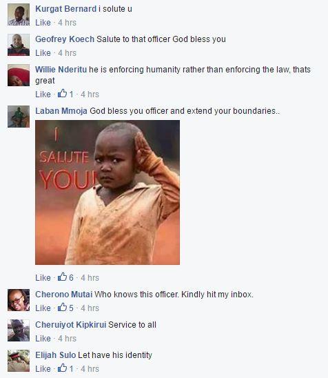Open Cheruiyot Kipkirui's profile avatar
Viewport: 328px width, 378px height.
coord(19,330)
